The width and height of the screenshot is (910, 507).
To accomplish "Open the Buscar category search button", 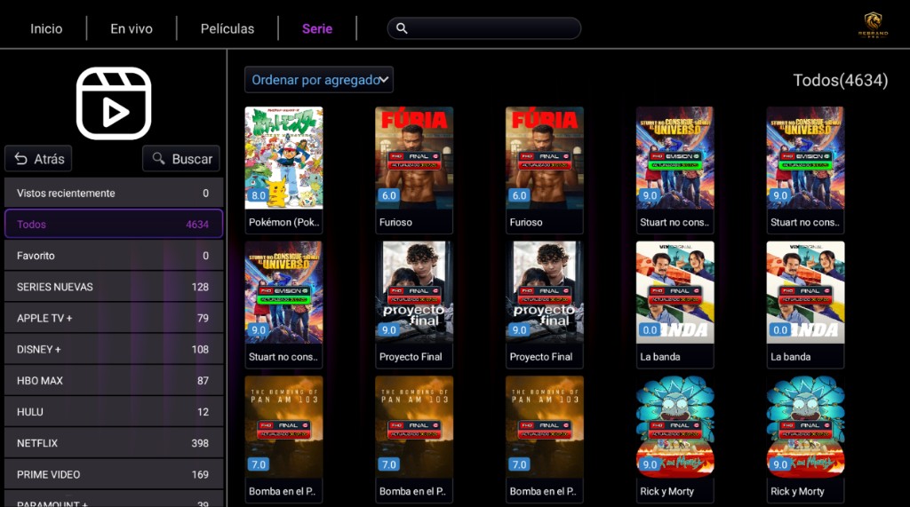I will (181, 158).
